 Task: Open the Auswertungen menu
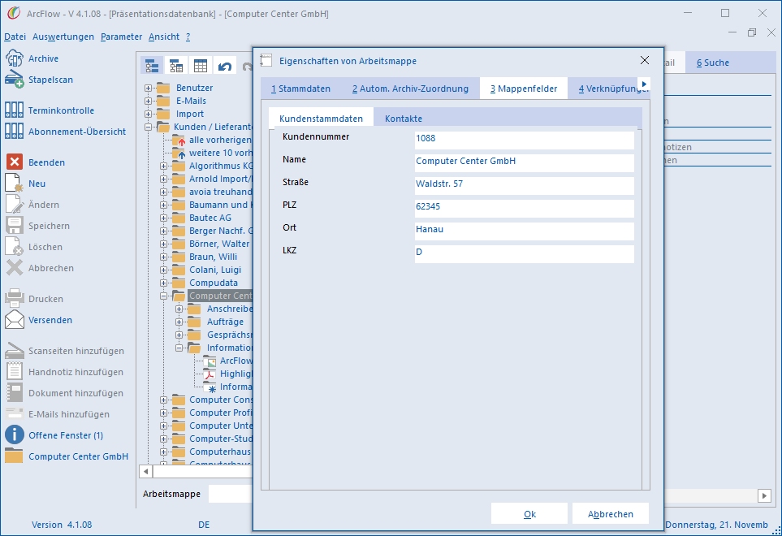(x=63, y=37)
